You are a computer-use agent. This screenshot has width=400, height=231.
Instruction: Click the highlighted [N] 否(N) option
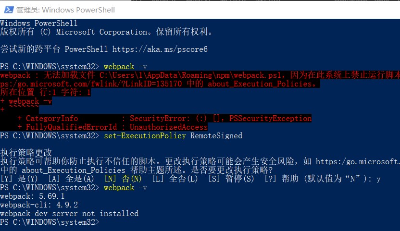pos(123,179)
